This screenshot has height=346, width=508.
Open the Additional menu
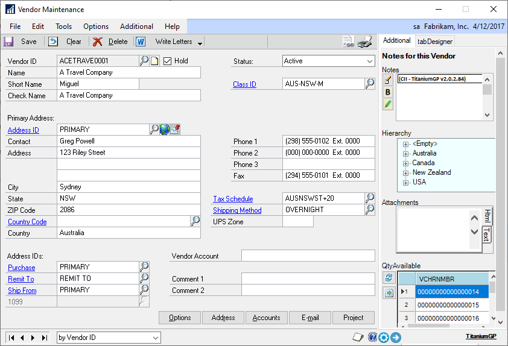pyautogui.click(x=136, y=27)
